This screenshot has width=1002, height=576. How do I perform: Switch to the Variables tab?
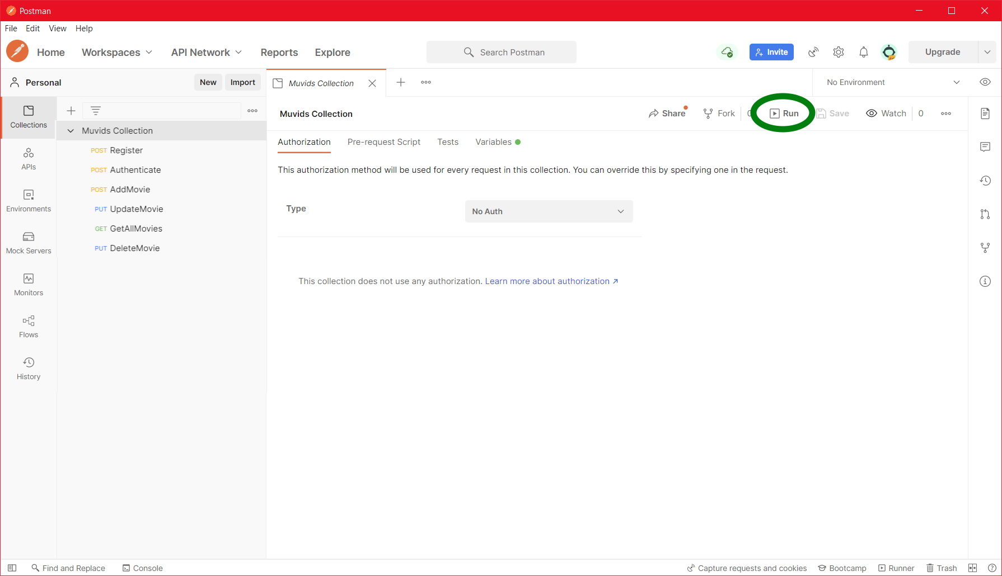click(x=498, y=142)
